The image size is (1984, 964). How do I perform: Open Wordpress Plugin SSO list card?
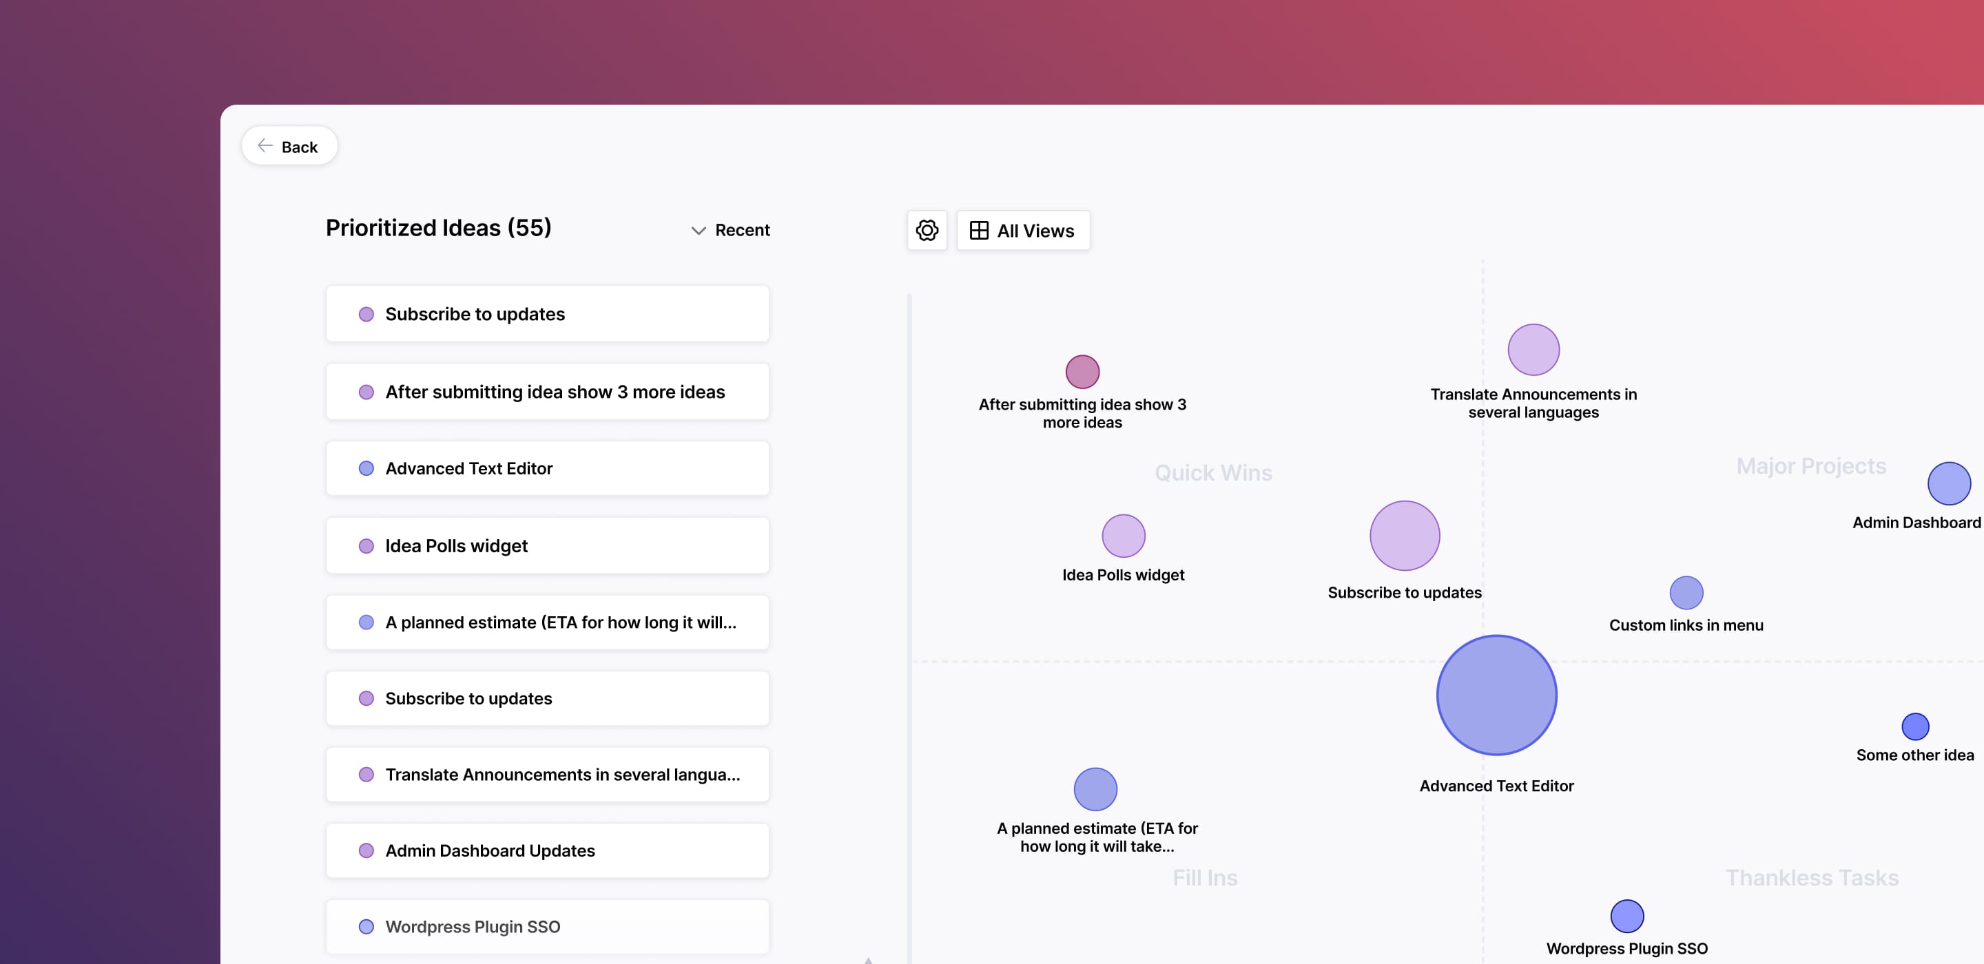(x=547, y=927)
